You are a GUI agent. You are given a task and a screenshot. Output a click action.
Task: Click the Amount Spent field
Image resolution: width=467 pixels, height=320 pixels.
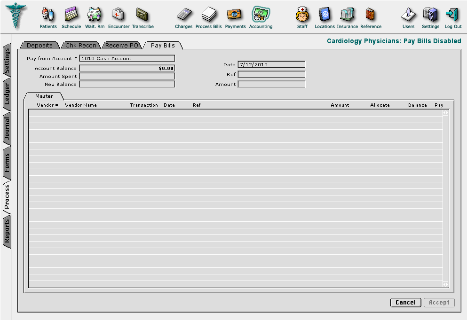click(127, 76)
